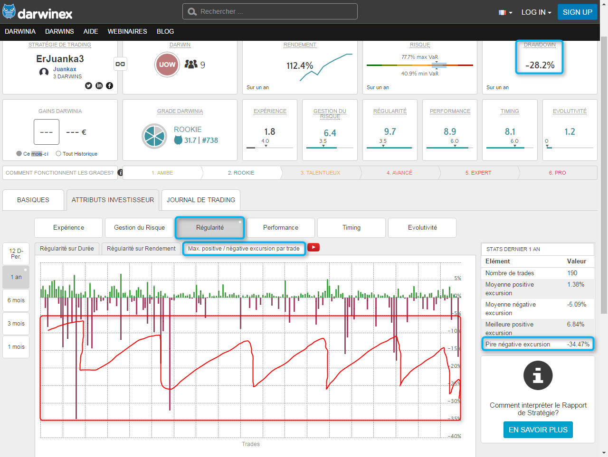The height and width of the screenshot is (457, 608).
Task: Switch chart period to 6 mois
Action: pyautogui.click(x=16, y=300)
